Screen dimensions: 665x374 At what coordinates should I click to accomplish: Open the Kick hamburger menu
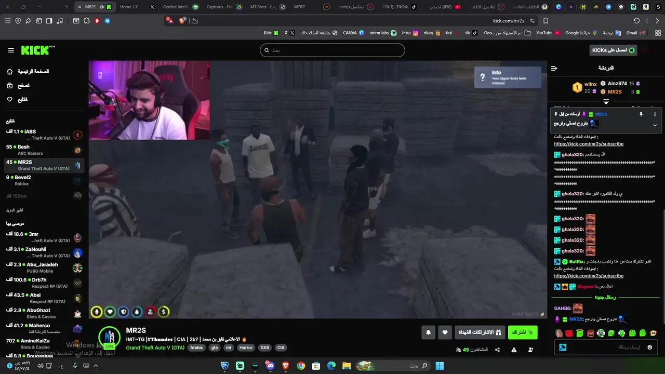point(11,50)
